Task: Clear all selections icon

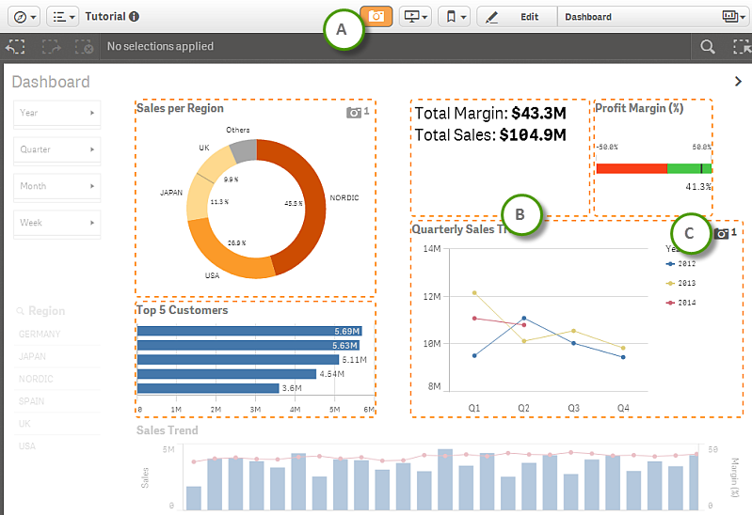Action: [84, 46]
